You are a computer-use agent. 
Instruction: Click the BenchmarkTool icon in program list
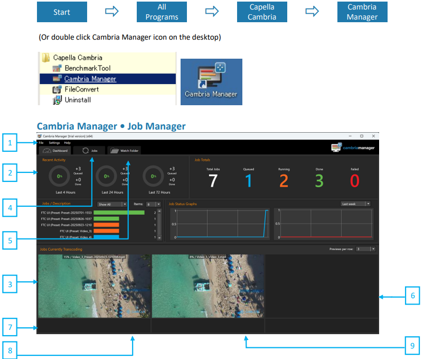point(58,68)
